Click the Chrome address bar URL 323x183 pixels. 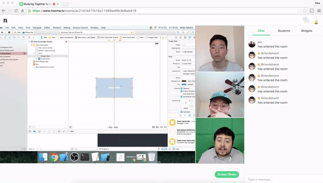(x=84, y=11)
